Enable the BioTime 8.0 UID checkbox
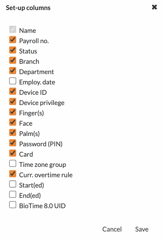This screenshot has width=162, height=241. point(13,205)
